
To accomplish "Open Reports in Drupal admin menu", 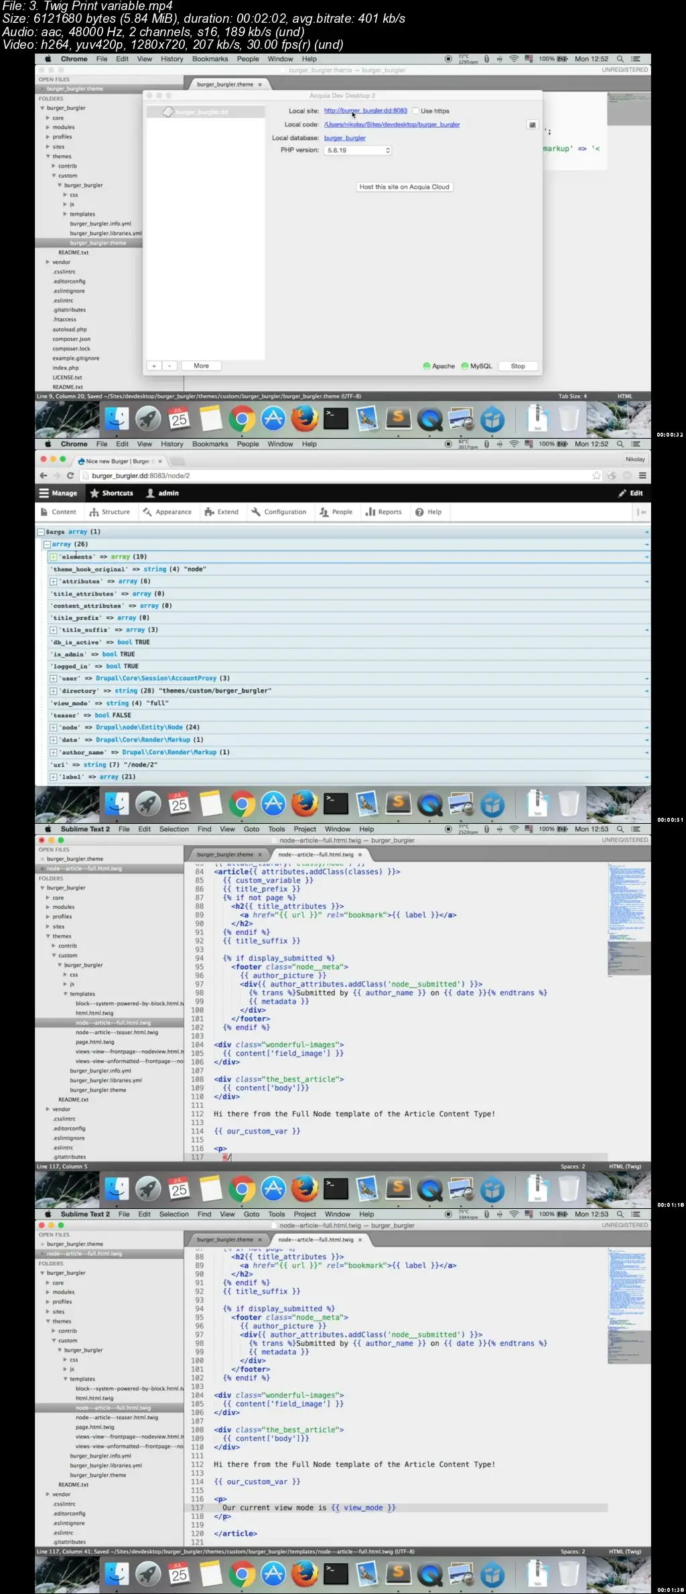I will [x=384, y=512].
